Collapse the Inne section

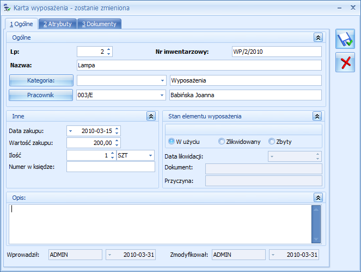pos(151,116)
